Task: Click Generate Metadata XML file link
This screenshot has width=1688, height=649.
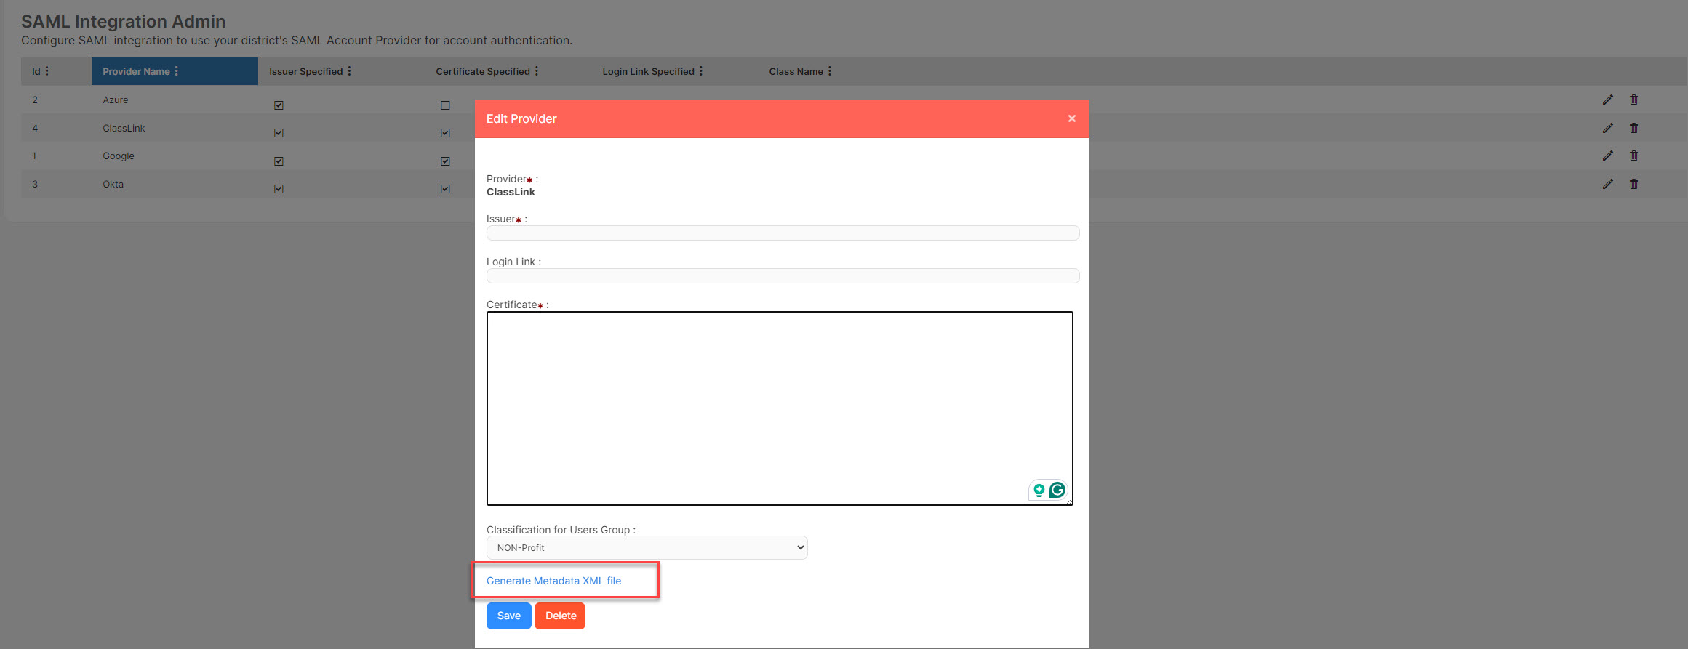Action: point(553,581)
